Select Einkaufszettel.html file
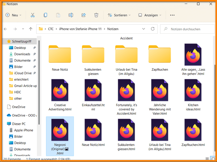Image resolution: width=217 pixels, height=162 pixels. tap(93, 95)
